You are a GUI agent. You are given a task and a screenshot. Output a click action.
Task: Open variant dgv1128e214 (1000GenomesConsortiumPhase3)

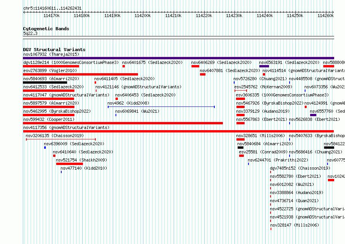(71, 62)
